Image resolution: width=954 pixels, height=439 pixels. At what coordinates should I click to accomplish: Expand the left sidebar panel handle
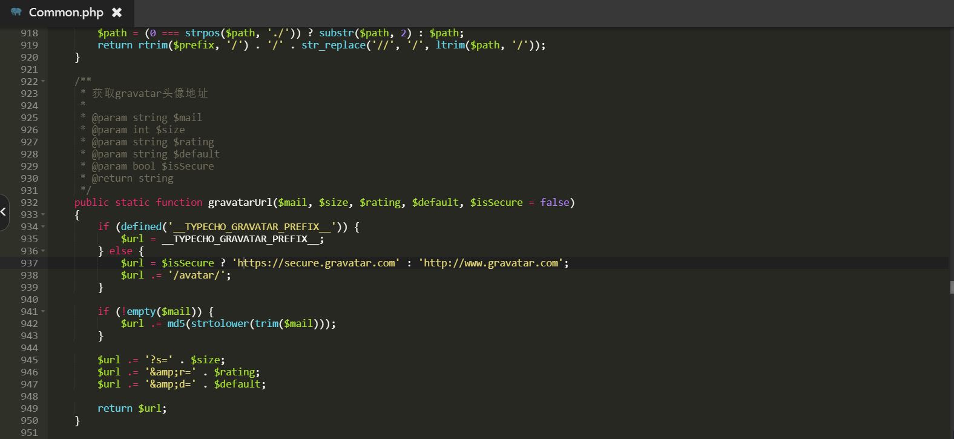coord(4,212)
